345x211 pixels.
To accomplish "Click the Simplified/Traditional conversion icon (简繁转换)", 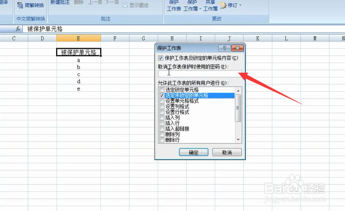I will coord(20,5).
